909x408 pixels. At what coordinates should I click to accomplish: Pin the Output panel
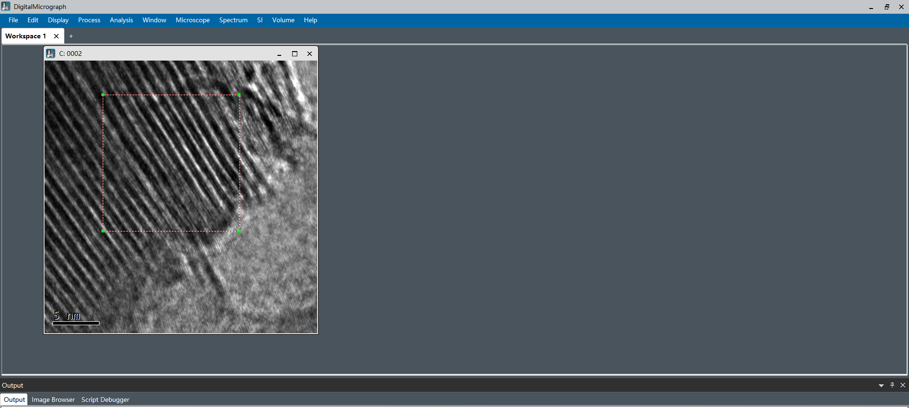[x=892, y=385]
